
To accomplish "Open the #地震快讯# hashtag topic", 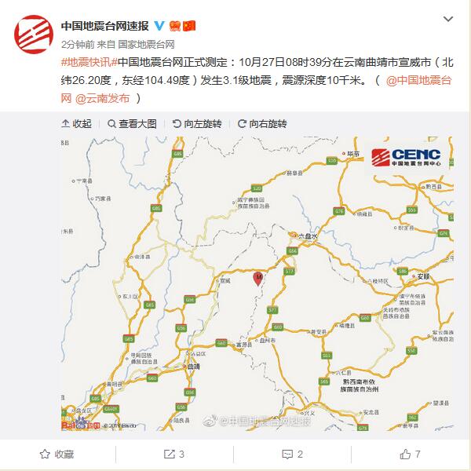I will tap(89, 62).
